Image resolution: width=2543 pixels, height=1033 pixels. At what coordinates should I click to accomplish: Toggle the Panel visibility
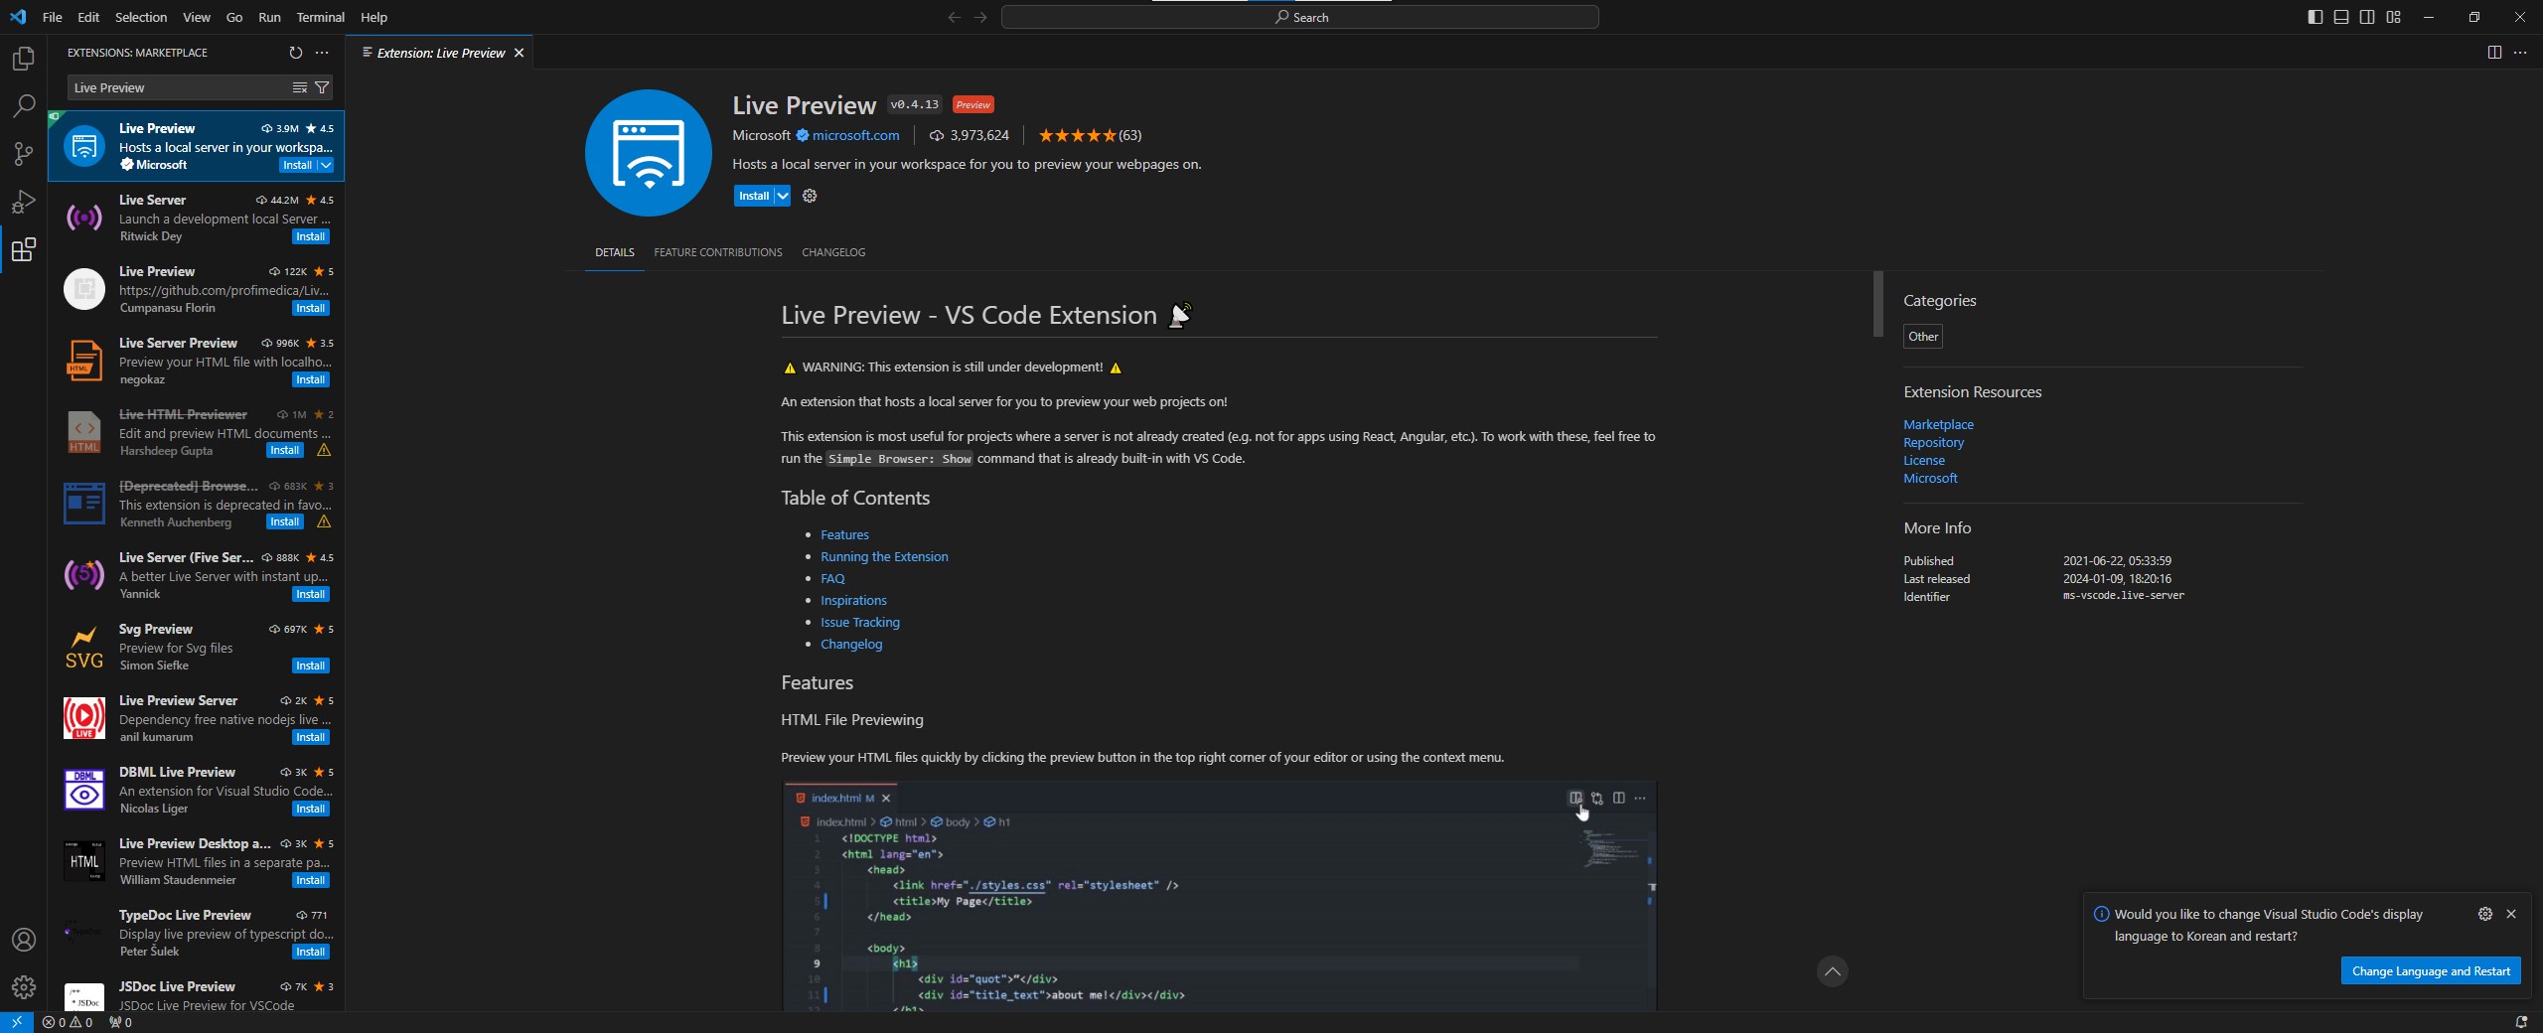pyautogui.click(x=2340, y=17)
